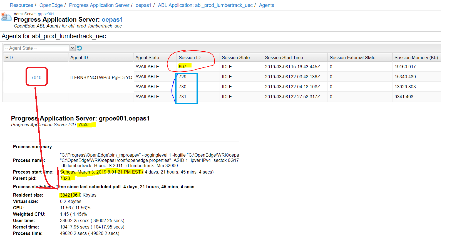Click the Progress Application Server cloud icon
Viewport: 452px width, 241px height.
6,17
